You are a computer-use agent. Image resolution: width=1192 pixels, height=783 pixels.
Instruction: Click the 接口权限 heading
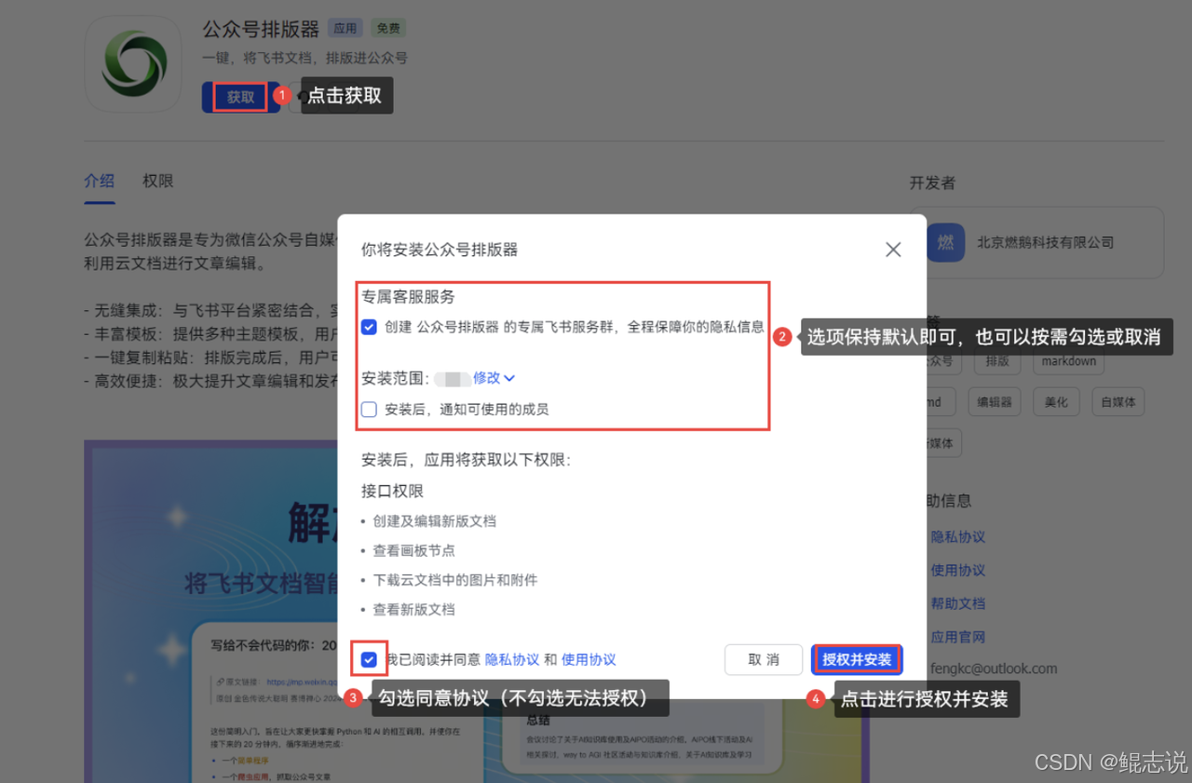pyautogui.click(x=393, y=491)
